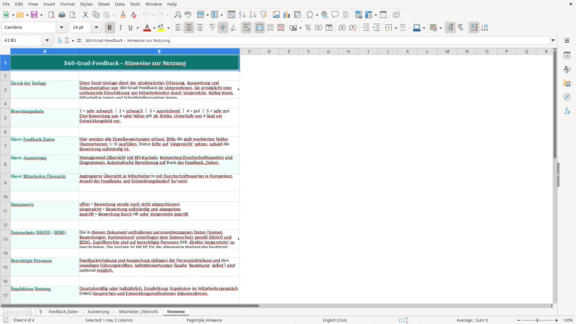Toggle Wrap Text
The width and height of the screenshot is (576, 324).
point(246,28)
